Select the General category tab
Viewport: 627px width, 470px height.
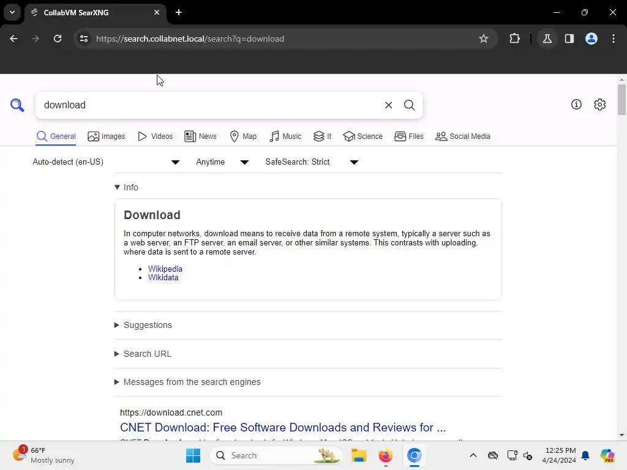56,136
